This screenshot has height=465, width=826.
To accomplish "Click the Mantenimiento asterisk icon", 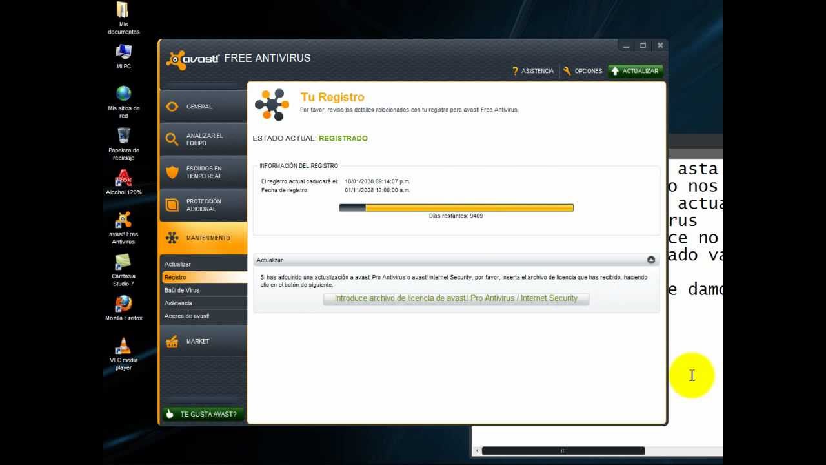I will coord(172,238).
